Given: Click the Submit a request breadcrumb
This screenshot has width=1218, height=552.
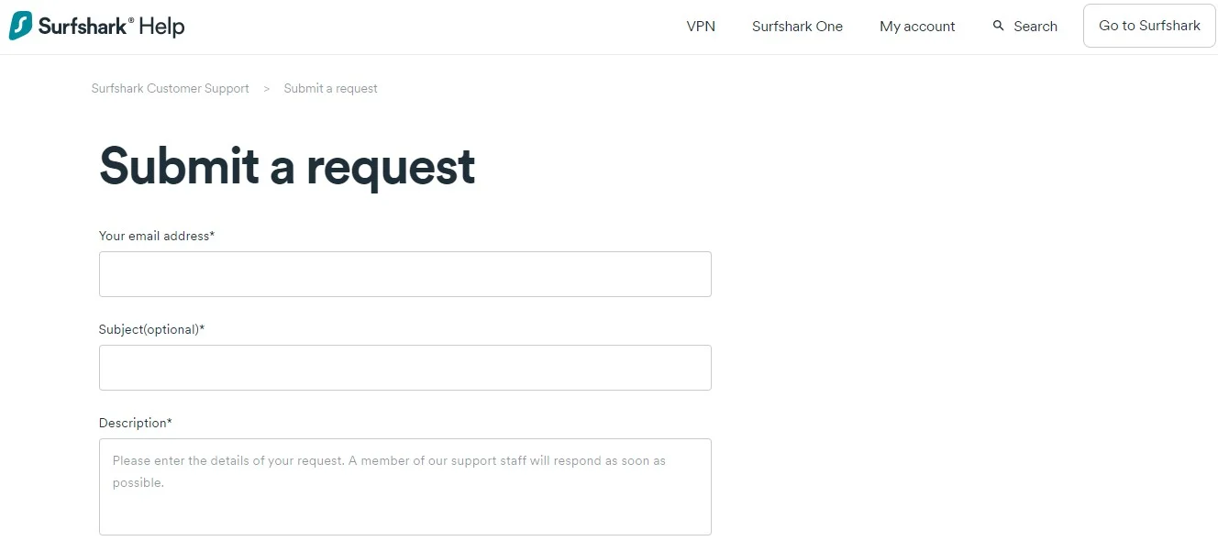Looking at the screenshot, I should (330, 89).
